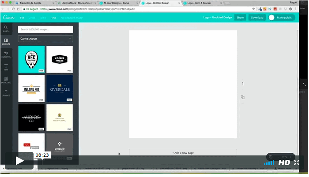
Task: Select the Coffee Folks logo layout
Action: 60,59
